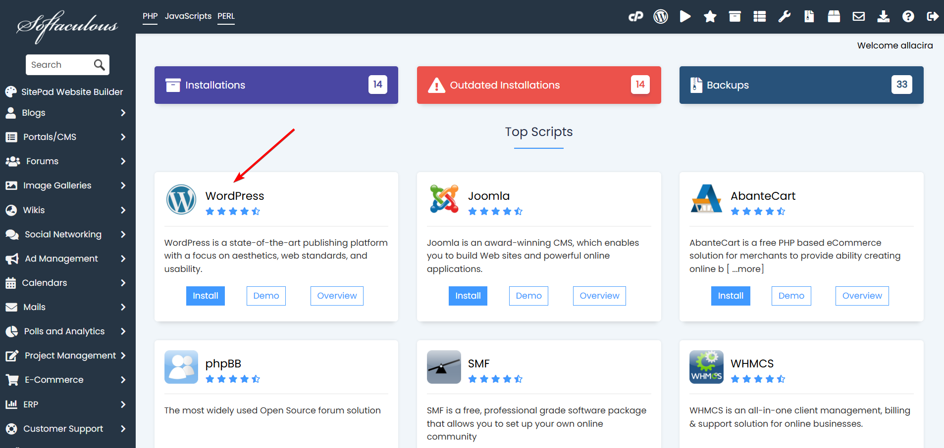
Task: Click the WordPress logo icon in card
Action: pyautogui.click(x=181, y=199)
